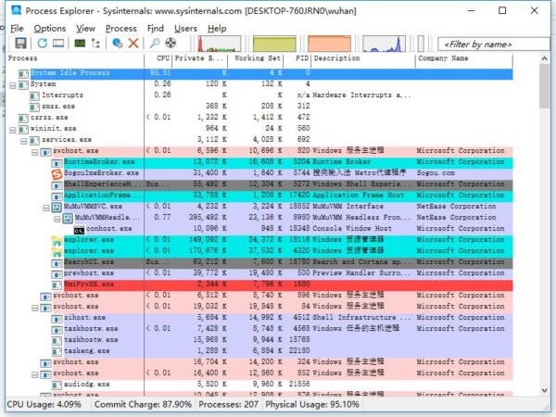556x417 pixels.
Task: Collapse svchost.exe PID 852 node
Action: pyautogui.click(x=35, y=374)
